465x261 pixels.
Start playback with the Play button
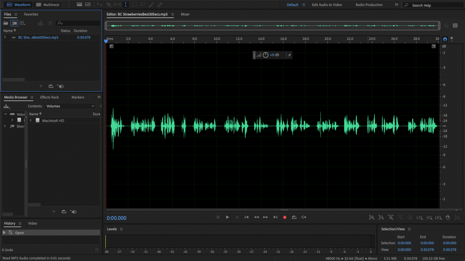228,217
